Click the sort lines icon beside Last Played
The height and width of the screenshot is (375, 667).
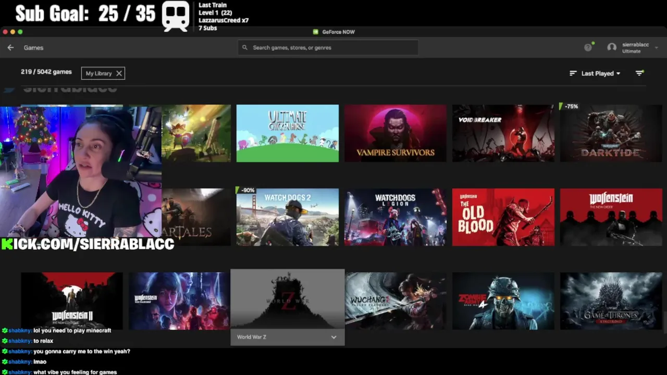(x=573, y=73)
